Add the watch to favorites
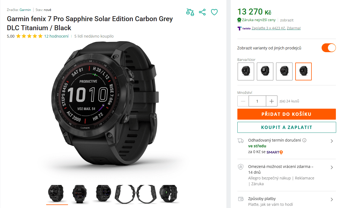This screenshot has width=340, height=208. tap(214, 12)
